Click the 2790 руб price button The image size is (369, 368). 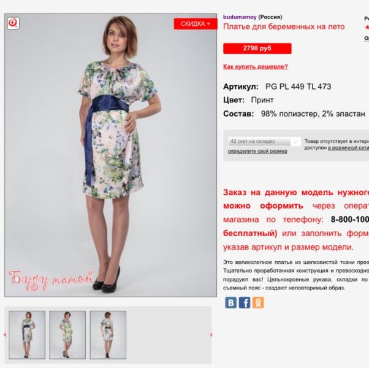(x=257, y=48)
